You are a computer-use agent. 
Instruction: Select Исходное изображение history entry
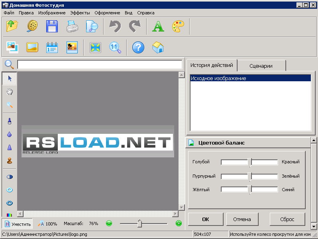click(x=251, y=78)
